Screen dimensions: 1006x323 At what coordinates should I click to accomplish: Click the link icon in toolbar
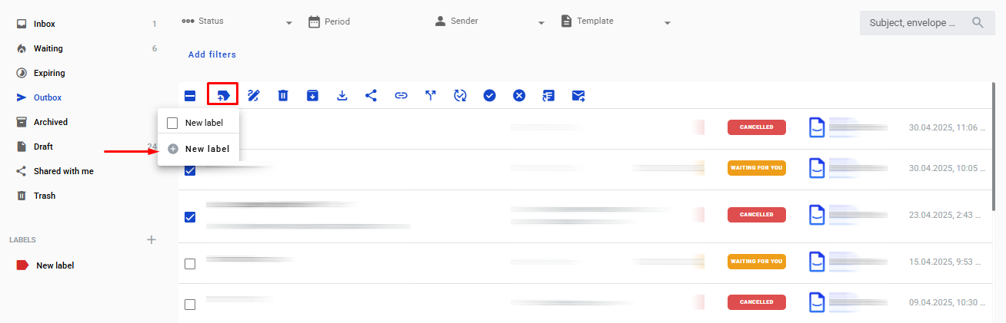point(401,95)
